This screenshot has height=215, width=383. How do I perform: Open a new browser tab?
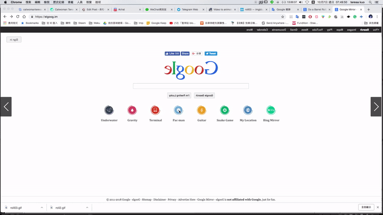click(x=369, y=10)
